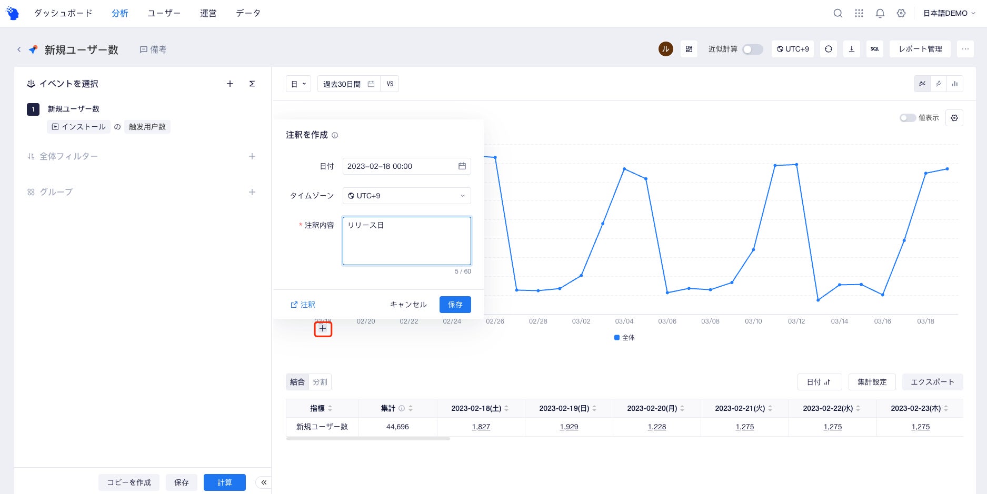Switch to the 分割 tab

tap(321, 382)
